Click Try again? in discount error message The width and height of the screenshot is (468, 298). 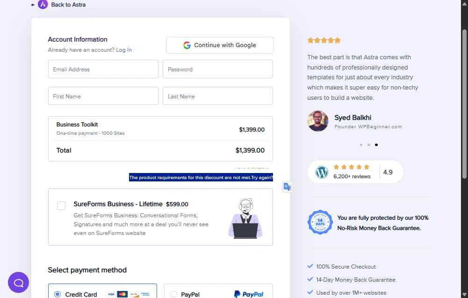click(x=262, y=177)
